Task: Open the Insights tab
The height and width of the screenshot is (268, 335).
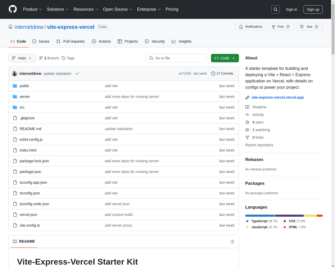Action: (182, 41)
